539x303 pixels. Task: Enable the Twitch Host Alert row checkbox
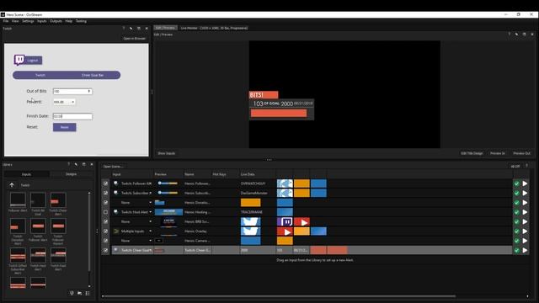point(105,212)
